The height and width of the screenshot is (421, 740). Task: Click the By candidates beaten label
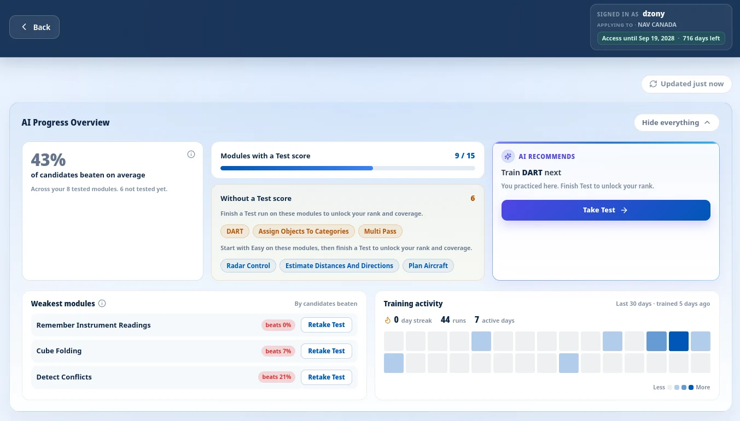[326, 304]
